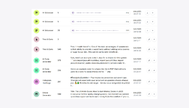Screen dimensions: 189x108
Task: Select the word count 849
Action: coord(59,94)
